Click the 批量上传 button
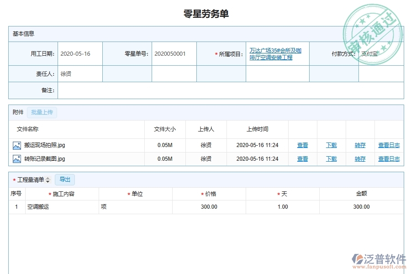The image size is (411, 274). (x=42, y=112)
